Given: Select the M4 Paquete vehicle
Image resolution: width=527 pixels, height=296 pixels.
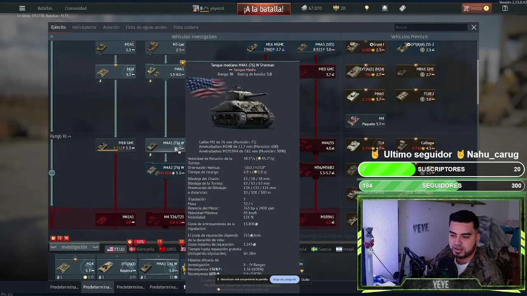Looking at the screenshot, I should (x=366, y=121).
